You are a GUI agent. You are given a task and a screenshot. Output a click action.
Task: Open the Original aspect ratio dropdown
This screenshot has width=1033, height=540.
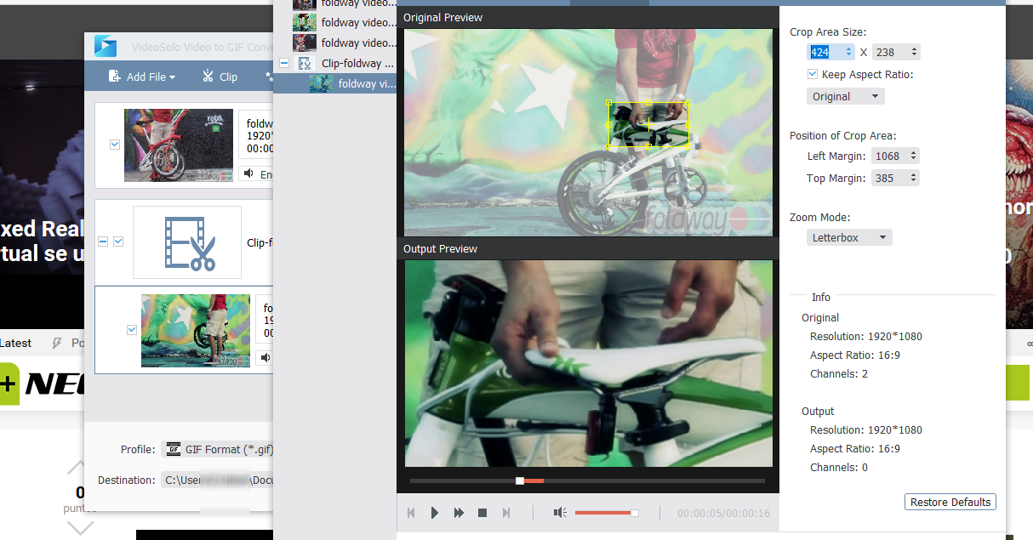[x=846, y=96]
